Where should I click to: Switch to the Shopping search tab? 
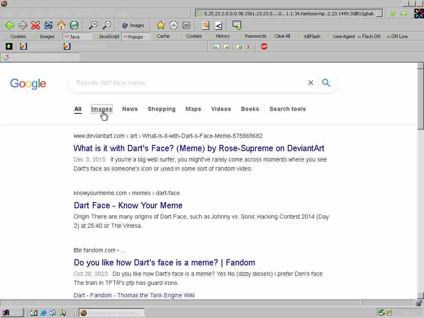[x=161, y=109]
